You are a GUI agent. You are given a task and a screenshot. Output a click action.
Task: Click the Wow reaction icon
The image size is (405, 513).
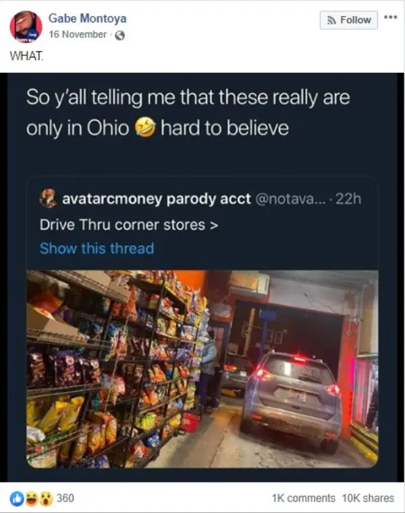[47, 498]
